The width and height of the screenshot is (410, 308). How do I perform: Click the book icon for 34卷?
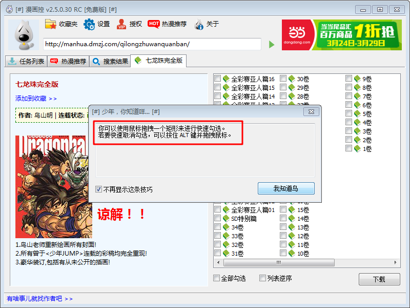226,227
